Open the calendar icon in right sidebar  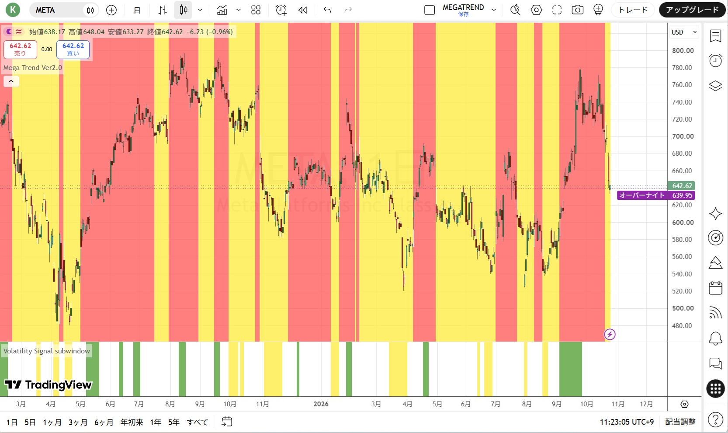coord(715,288)
